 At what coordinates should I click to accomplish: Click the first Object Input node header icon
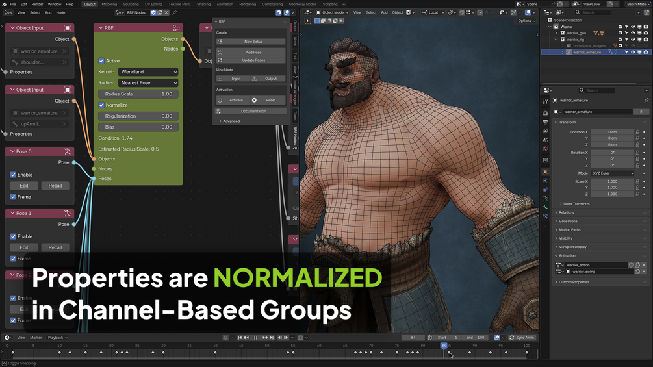point(67,28)
